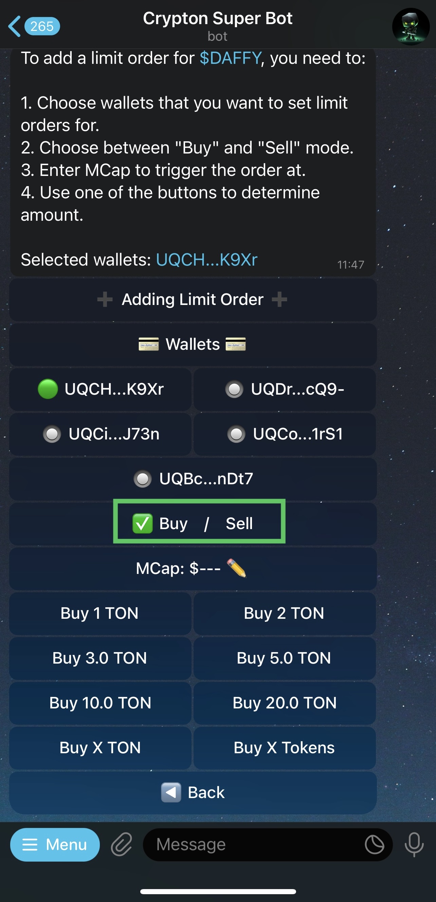Select wallet UQCo...1rS1

284,434
